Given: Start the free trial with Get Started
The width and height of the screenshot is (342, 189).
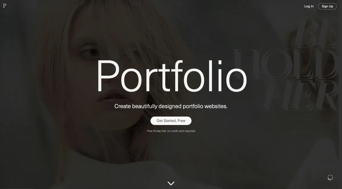Looking at the screenshot, I should [x=171, y=121].
